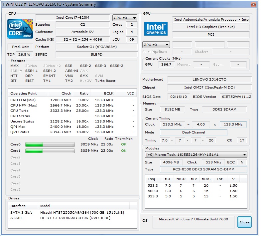Select the HL-DT-ST DVDRAM GU10N drive entry

[72, 218]
